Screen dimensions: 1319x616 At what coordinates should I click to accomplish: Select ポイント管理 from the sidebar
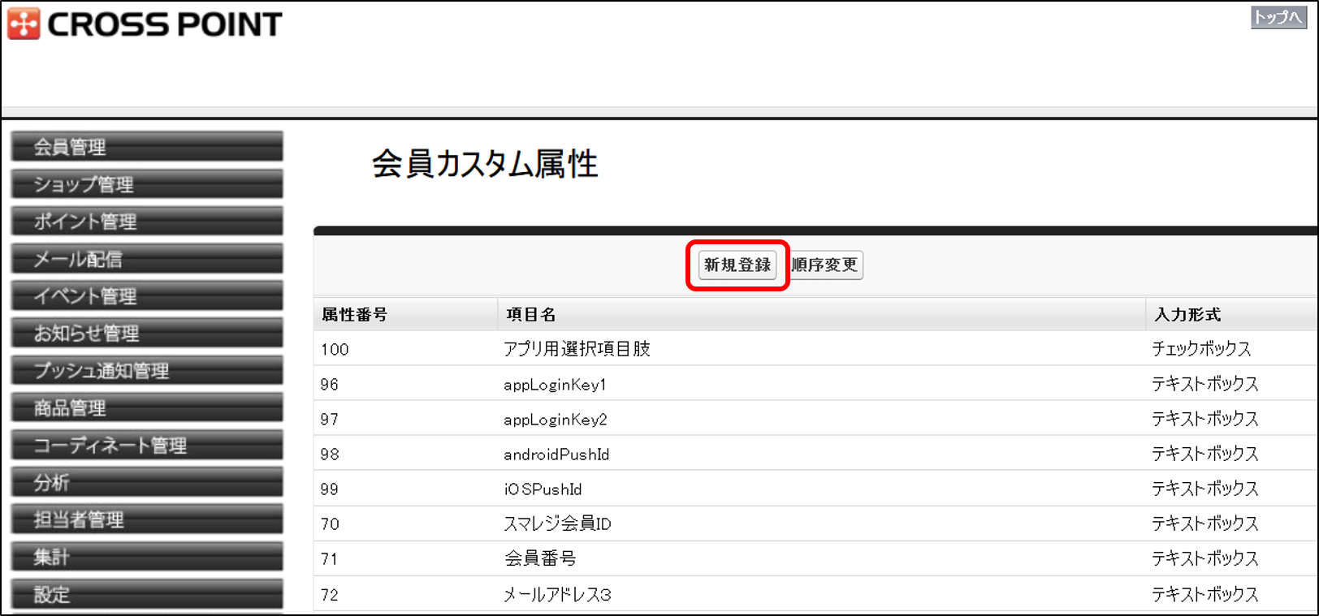[147, 222]
